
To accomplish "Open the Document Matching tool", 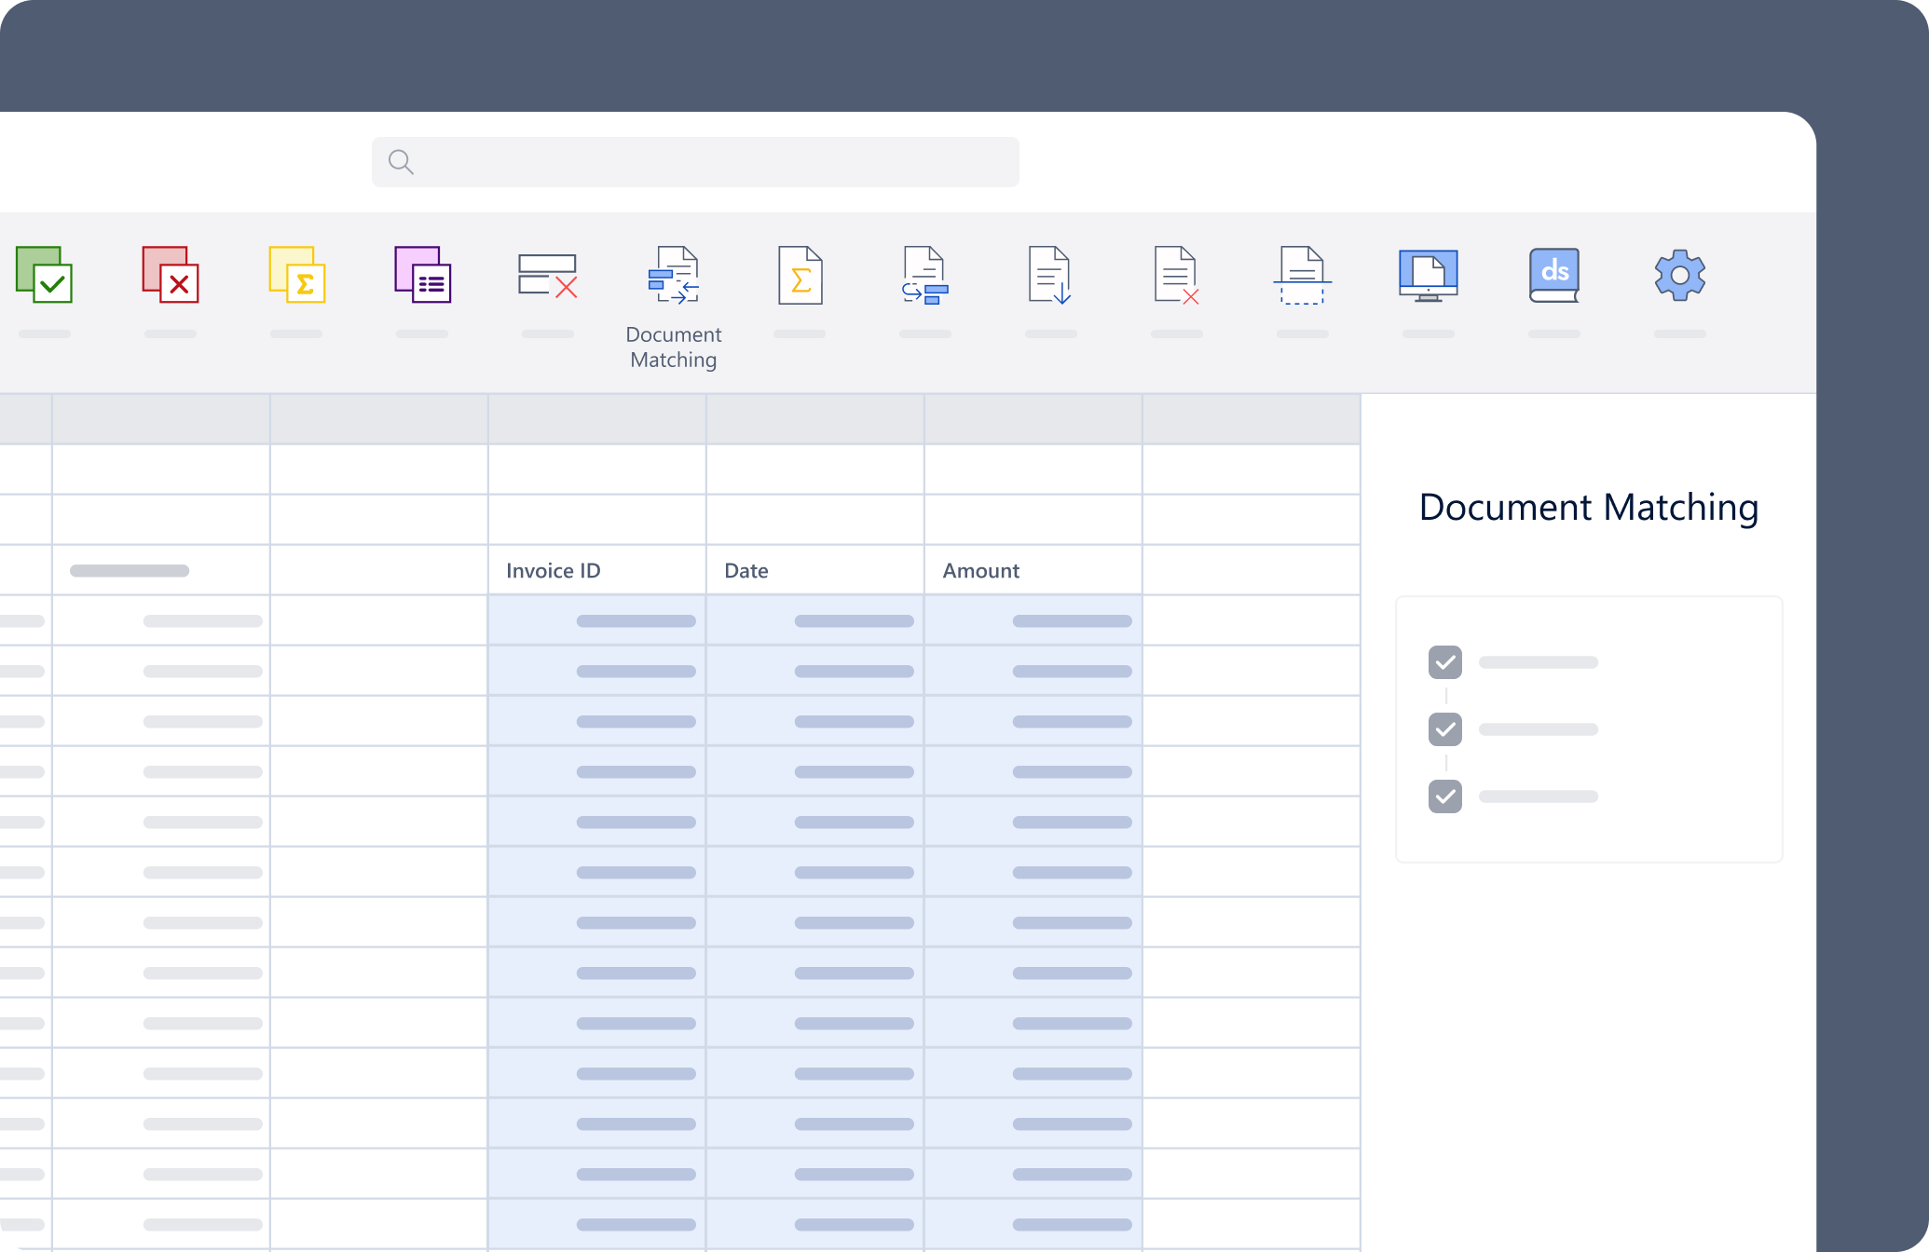I will pyautogui.click(x=674, y=275).
